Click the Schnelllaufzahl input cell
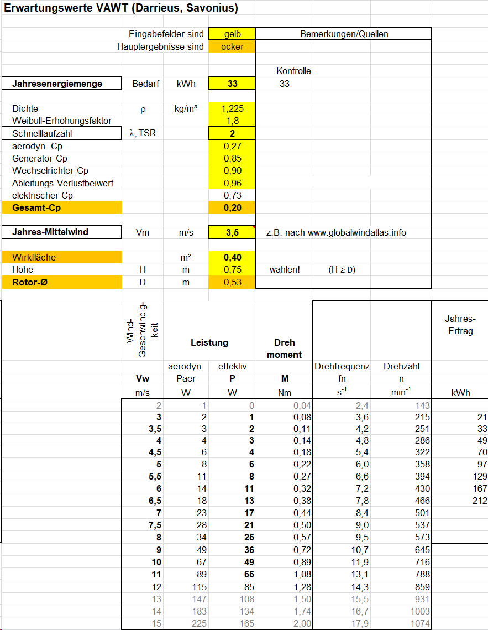This screenshot has width=488, height=630. point(232,133)
